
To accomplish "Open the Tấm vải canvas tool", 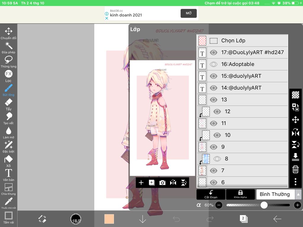I will tap(9, 218).
